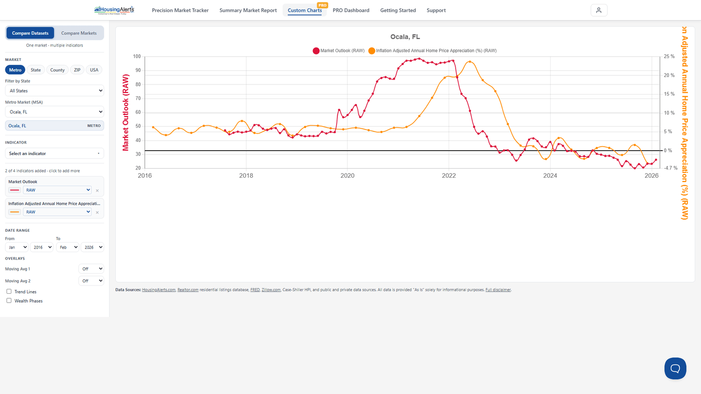Follow the Zillow.com source link
Image resolution: width=701 pixels, height=394 pixels.
coord(271,290)
